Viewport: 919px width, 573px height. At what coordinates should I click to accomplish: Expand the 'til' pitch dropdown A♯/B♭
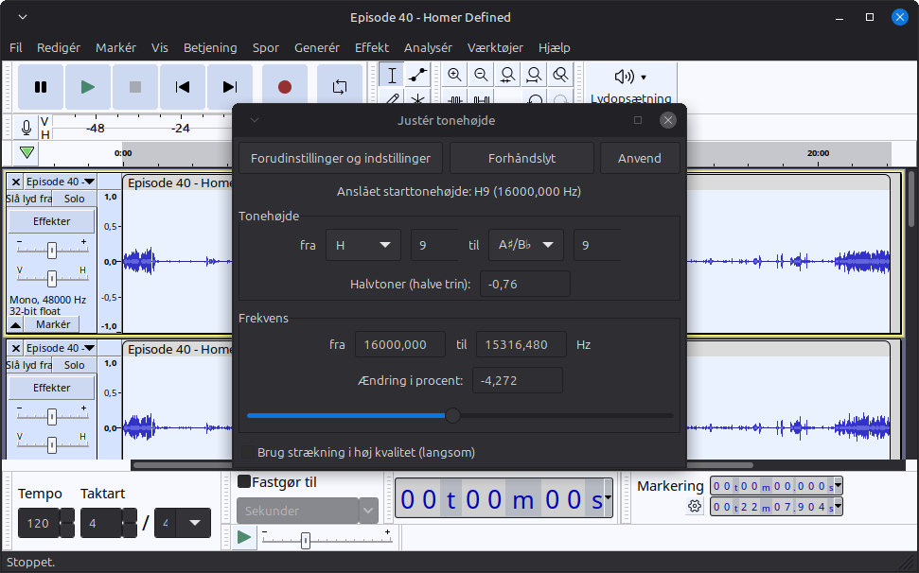tap(526, 245)
